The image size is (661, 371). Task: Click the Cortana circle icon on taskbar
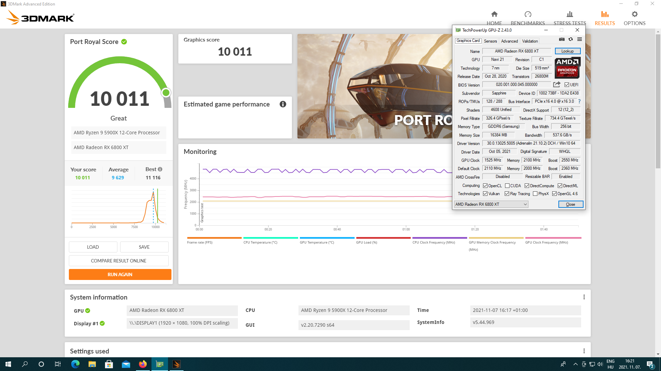pos(41,364)
